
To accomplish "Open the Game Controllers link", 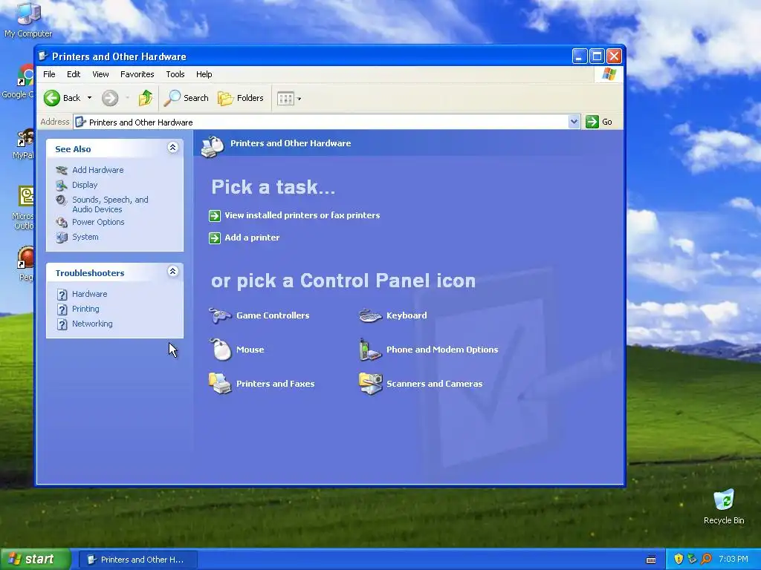I will click(x=273, y=315).
